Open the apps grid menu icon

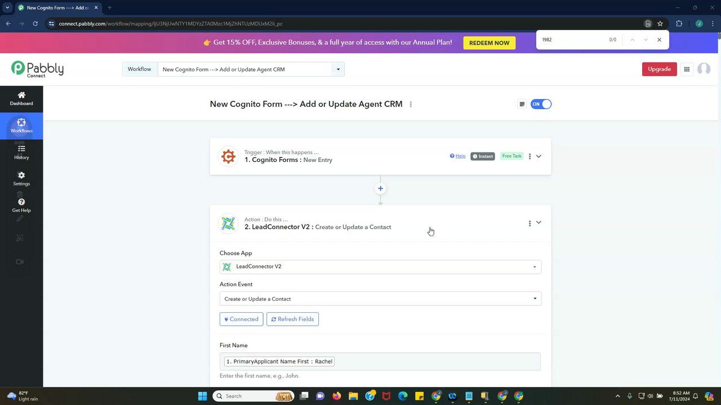(687, 69)
